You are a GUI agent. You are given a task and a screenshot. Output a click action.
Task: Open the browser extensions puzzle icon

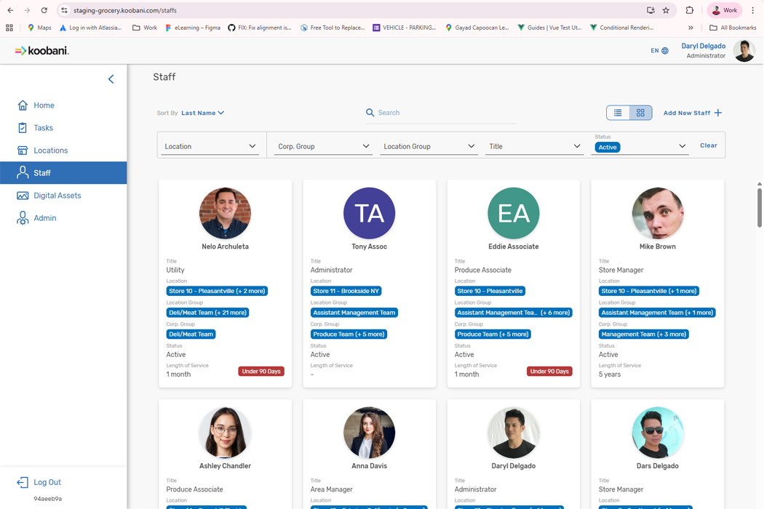pyautogui.click(x=689, y=10)
